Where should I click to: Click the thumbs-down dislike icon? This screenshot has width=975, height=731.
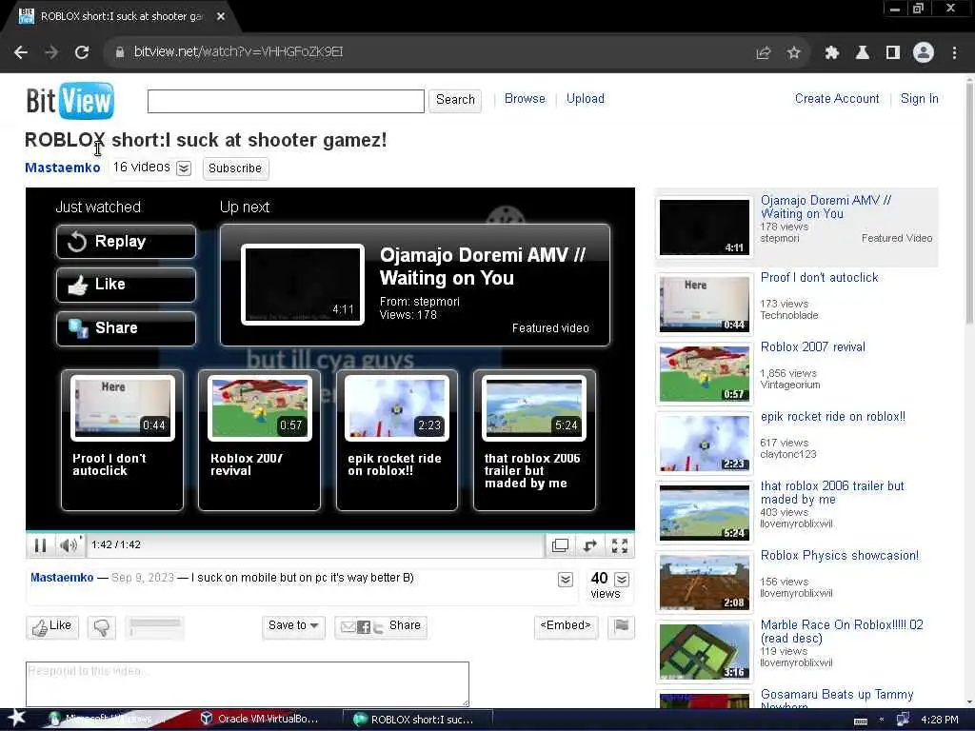(x=102, y=627)
